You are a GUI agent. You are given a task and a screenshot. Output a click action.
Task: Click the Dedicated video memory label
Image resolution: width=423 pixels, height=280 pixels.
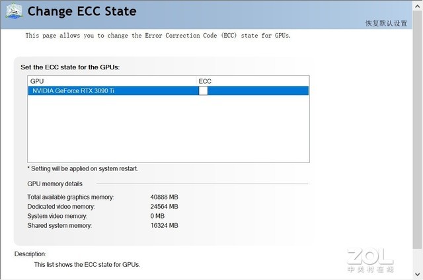coord(65,207)
